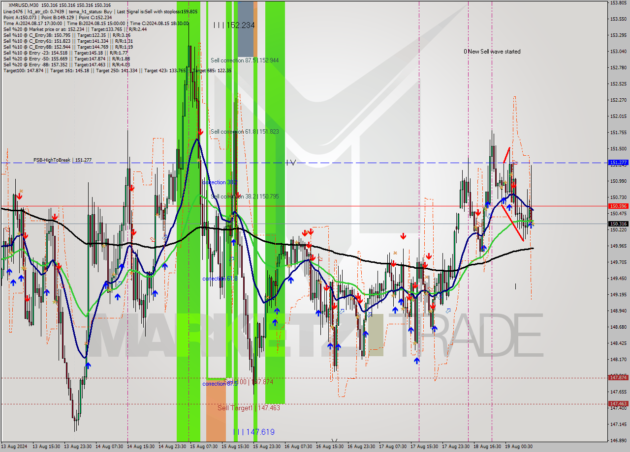The width and height of the screenshot is (630, 452).
Task: Select the 'Sell correction 87.5 | 152.944' label
Action: [245, 60]
